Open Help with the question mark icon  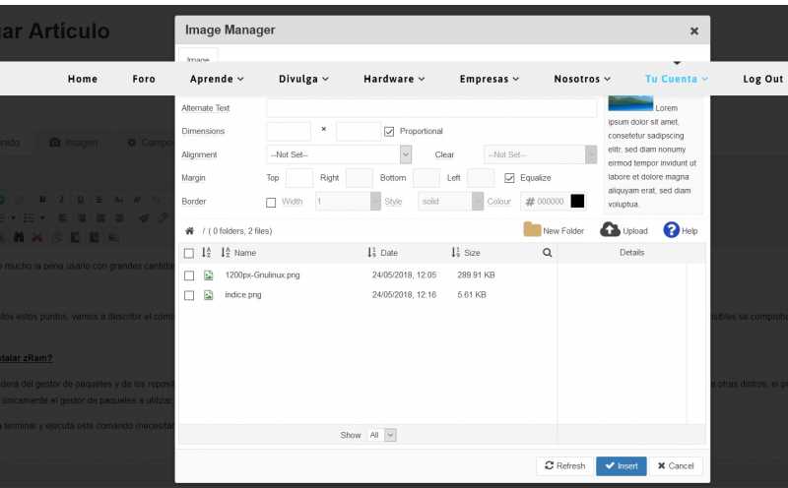(x=671, y=230)
